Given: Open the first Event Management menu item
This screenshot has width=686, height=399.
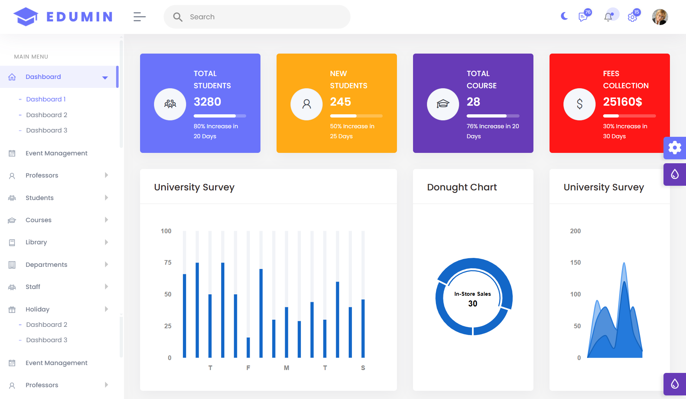Looking at the screenshot, I should coord(56,153).
